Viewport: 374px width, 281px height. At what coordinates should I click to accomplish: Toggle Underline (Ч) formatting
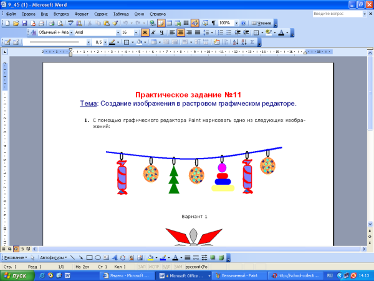click(x=161, y=32)
